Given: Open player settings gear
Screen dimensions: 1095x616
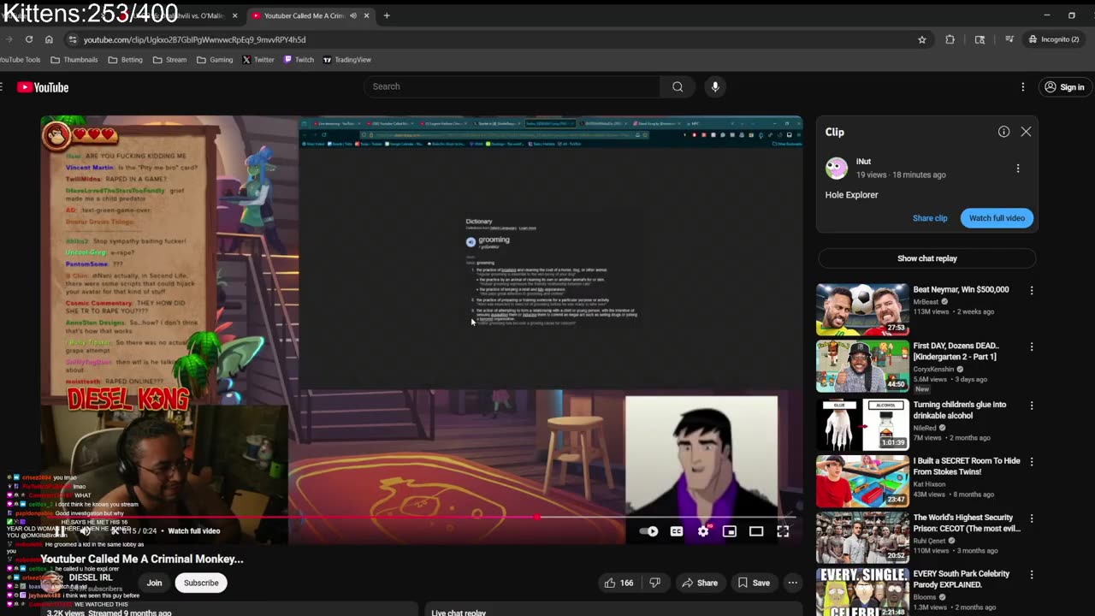Looking at the screenshot, I should click(x=703, y=531).
